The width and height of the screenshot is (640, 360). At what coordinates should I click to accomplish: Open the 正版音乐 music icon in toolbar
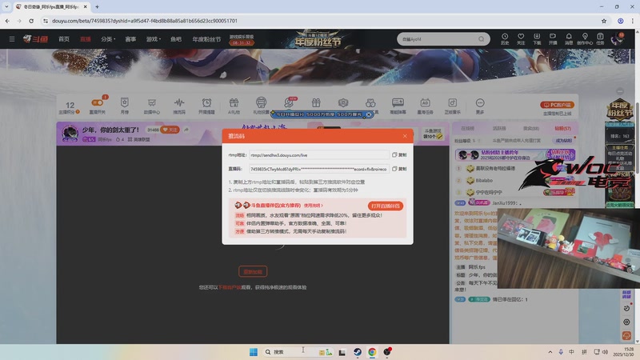(452, 106)
